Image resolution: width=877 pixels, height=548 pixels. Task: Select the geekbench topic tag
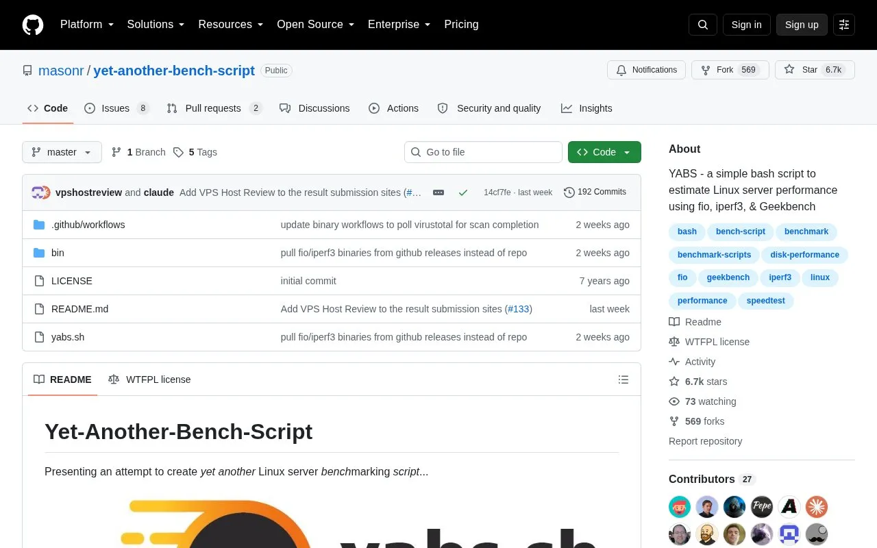728,277
